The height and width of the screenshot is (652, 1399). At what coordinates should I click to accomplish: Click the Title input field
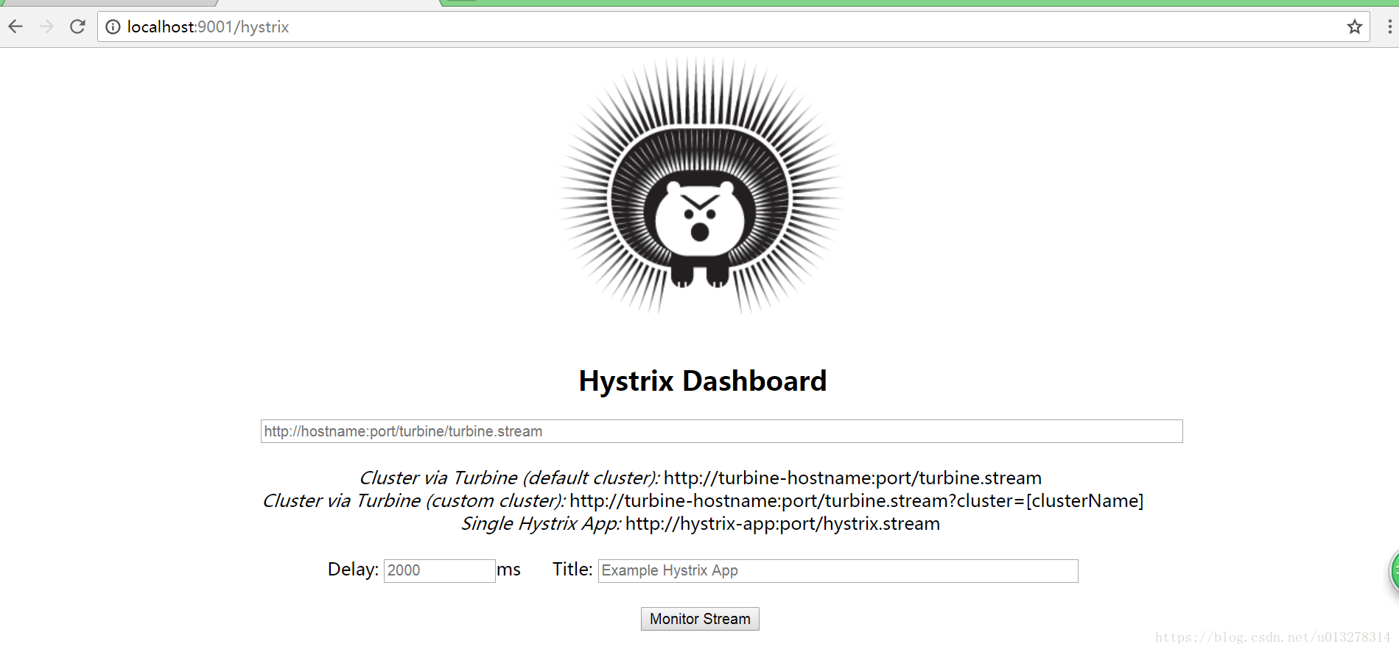pyautogui.click(x=838, y=570)
